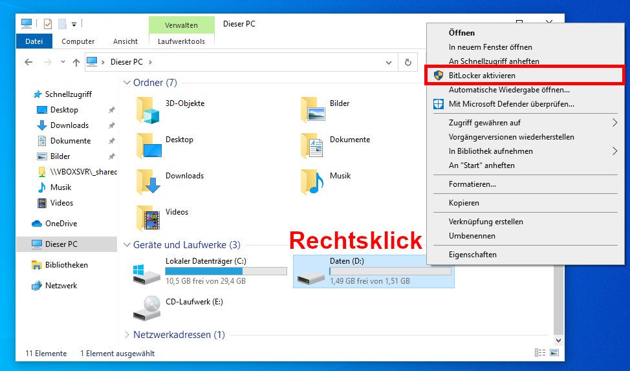Select Dieser PC in the navigation pane
The image size is (630, 371).
tap(67, 244)
